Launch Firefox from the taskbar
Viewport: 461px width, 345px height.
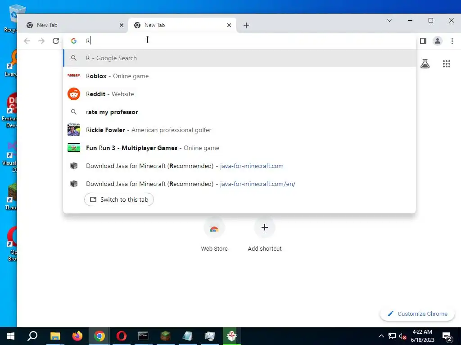coord(77,336)
